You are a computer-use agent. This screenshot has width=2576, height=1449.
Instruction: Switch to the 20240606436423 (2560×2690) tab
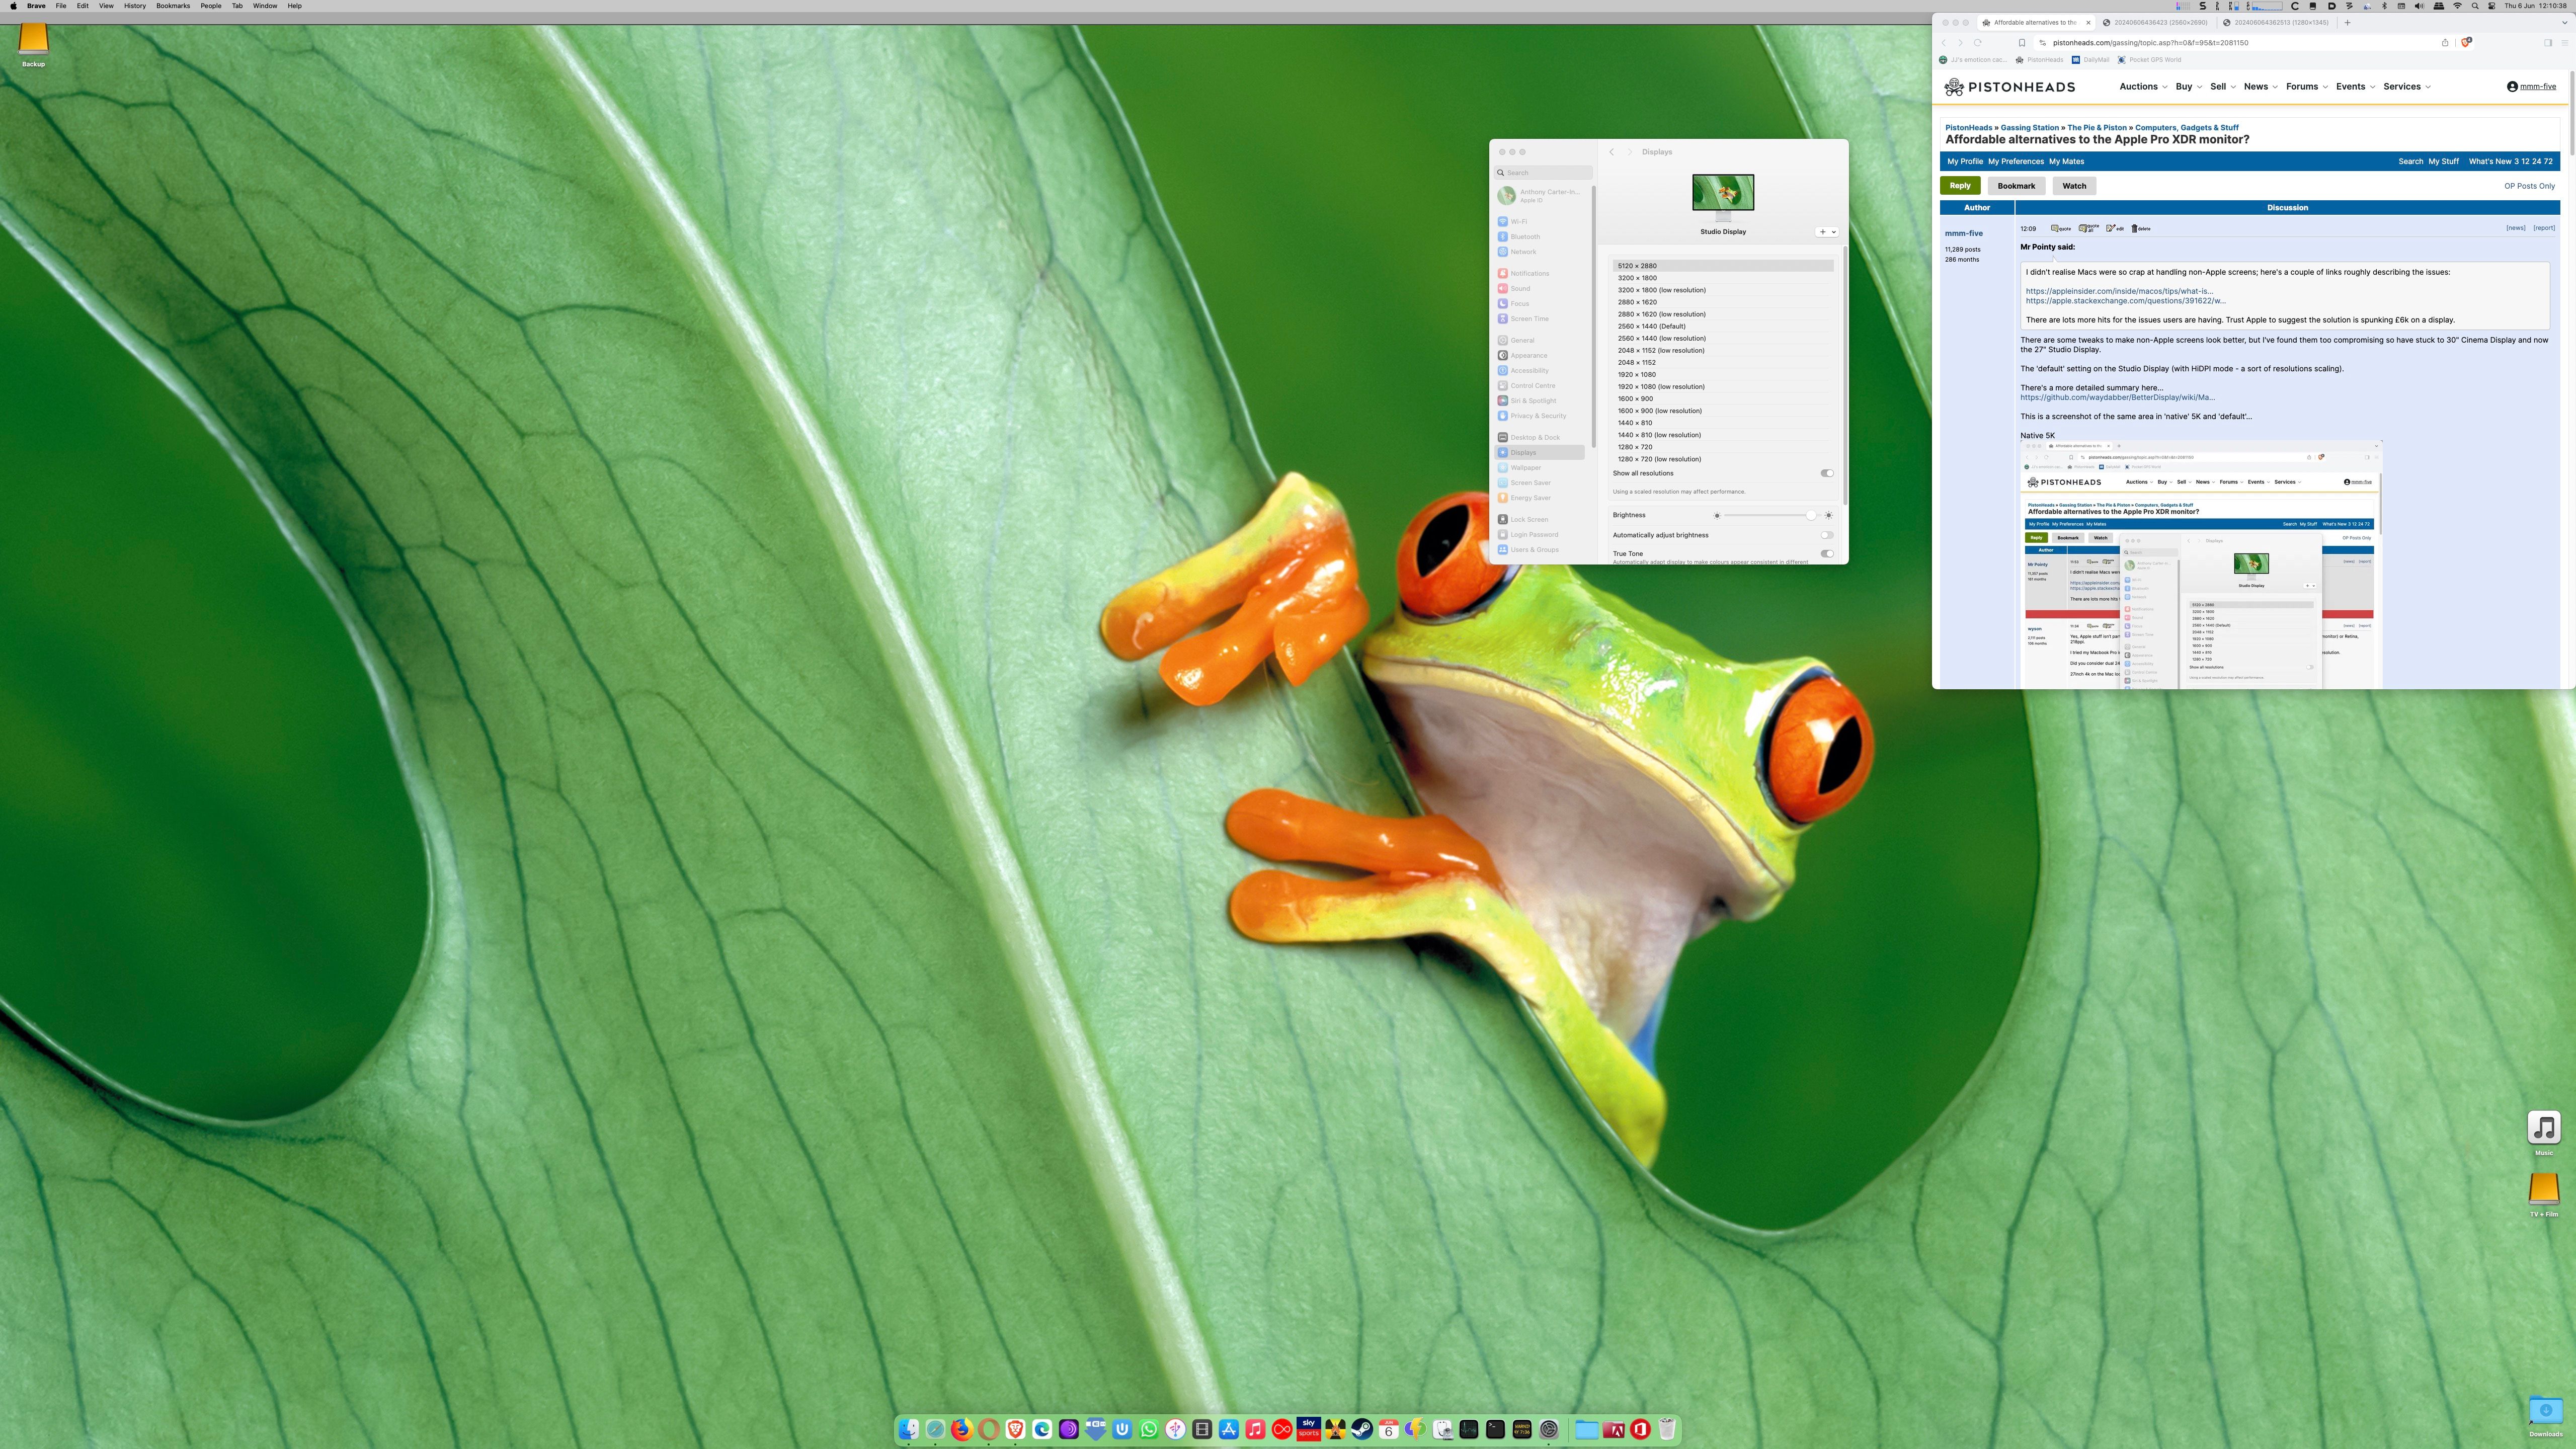pyautogui.click(x=2160, y=22)
